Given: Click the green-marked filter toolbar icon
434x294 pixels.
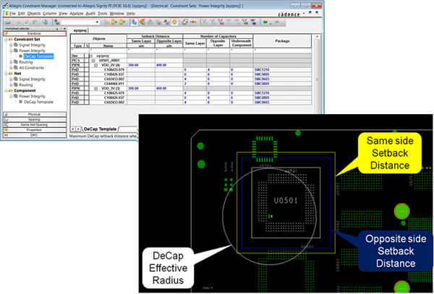Looking at the screenshot, I should (245, 22).
